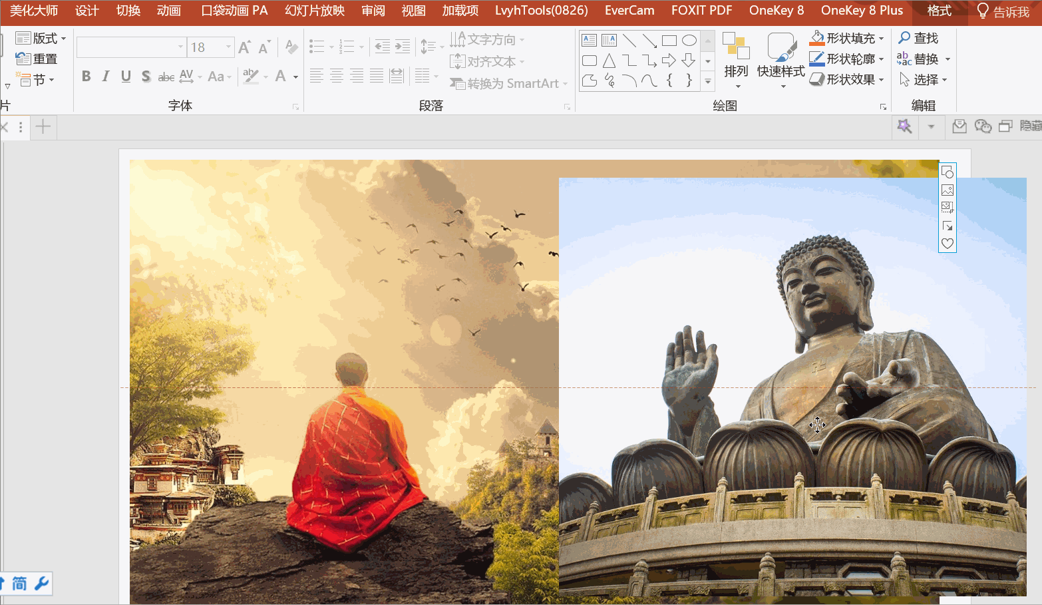Switch to the 设计 tab
Viewport: 1042px width, 605px height.
tap(87, 11)
